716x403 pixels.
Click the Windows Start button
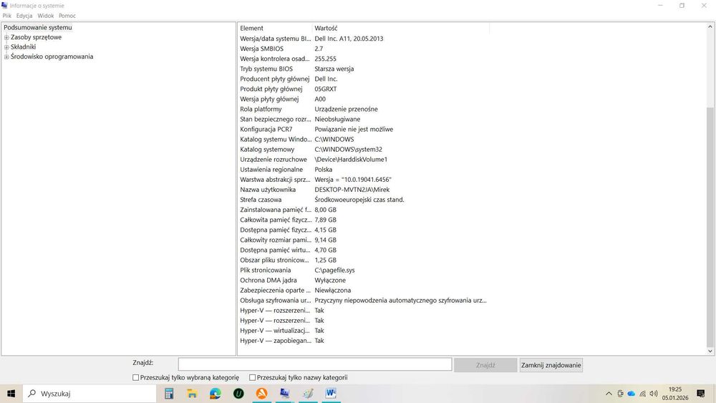coord(11,394)
